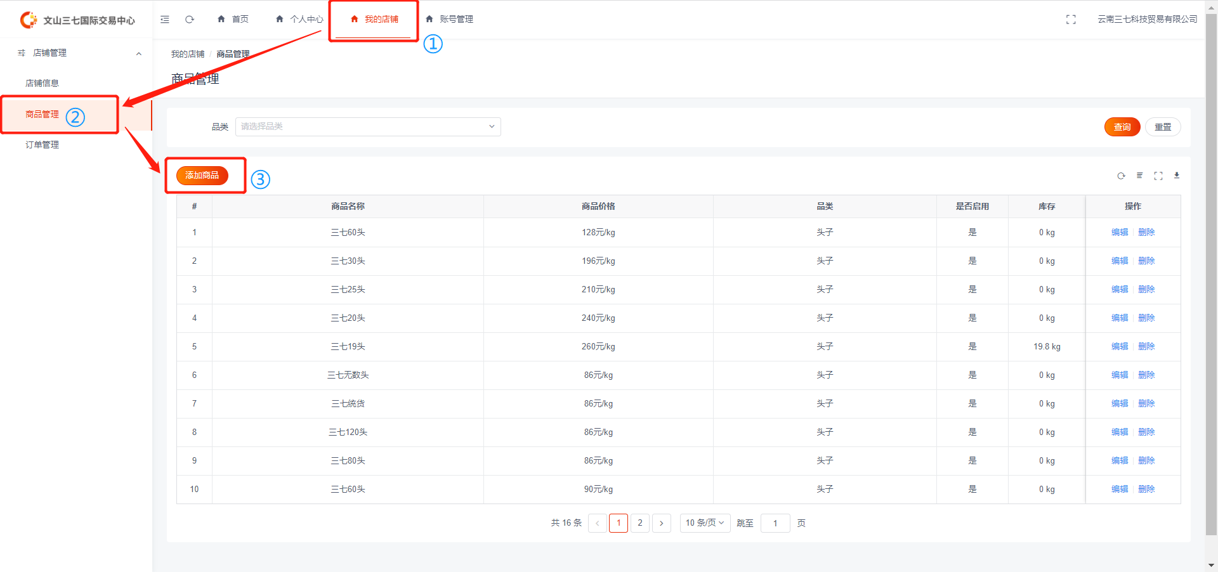This screenshot has height=572, width=1218.
Task: Delete the 三七120头 product
Action: (x=1146, y=432)
